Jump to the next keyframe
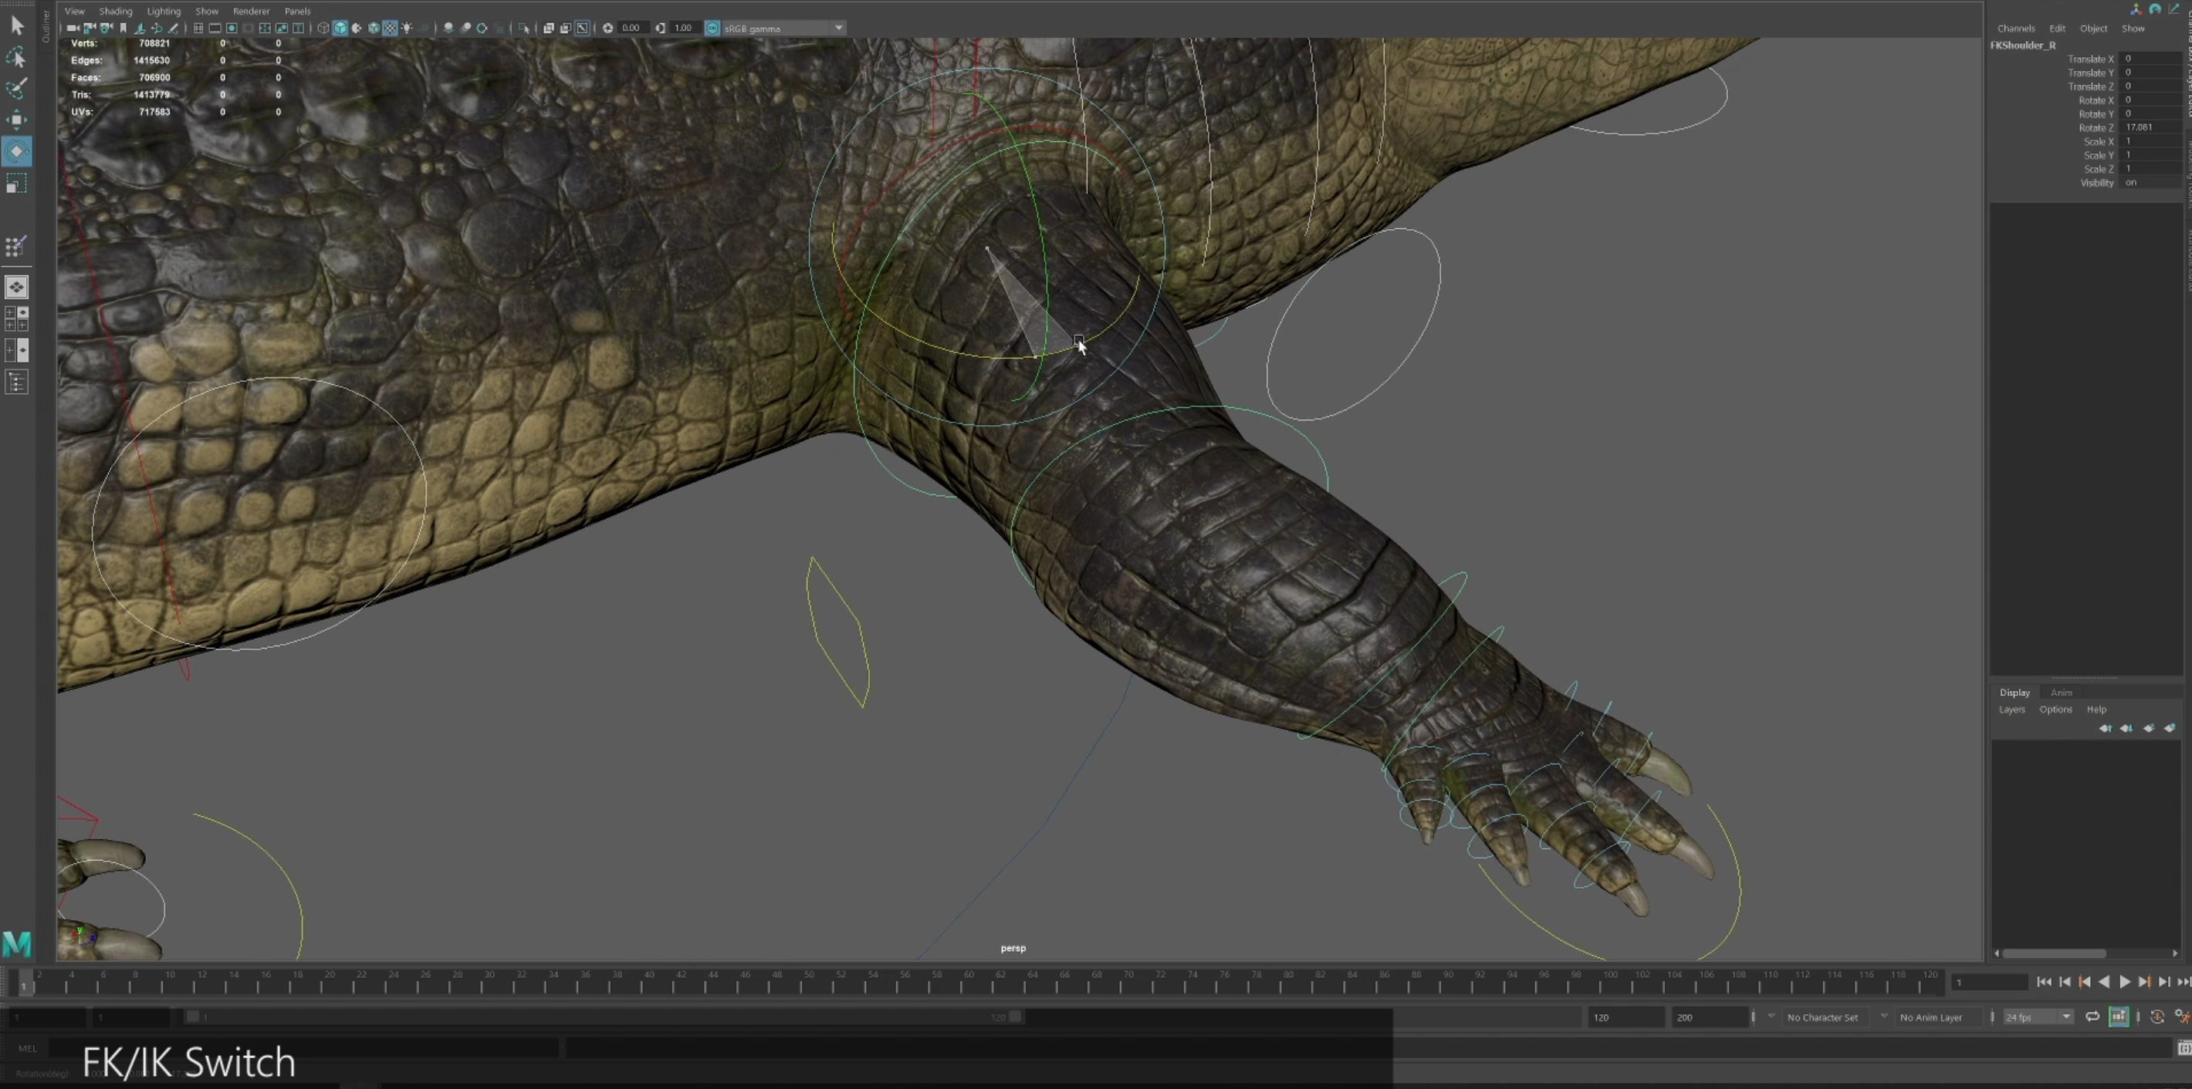This screenshot has height=1089, width=2192. tap(2144, 982)
